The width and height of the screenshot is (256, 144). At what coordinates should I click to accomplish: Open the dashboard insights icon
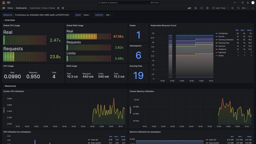(202, 8)
